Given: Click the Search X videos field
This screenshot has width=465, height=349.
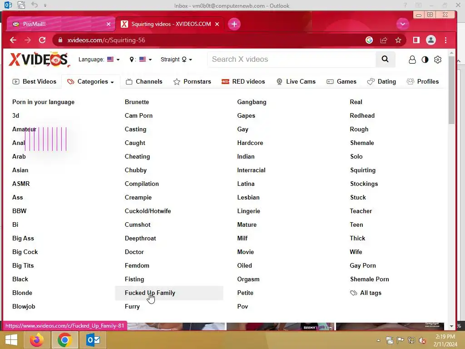Looking at the screenshot, I should click(x=292, y=60).
